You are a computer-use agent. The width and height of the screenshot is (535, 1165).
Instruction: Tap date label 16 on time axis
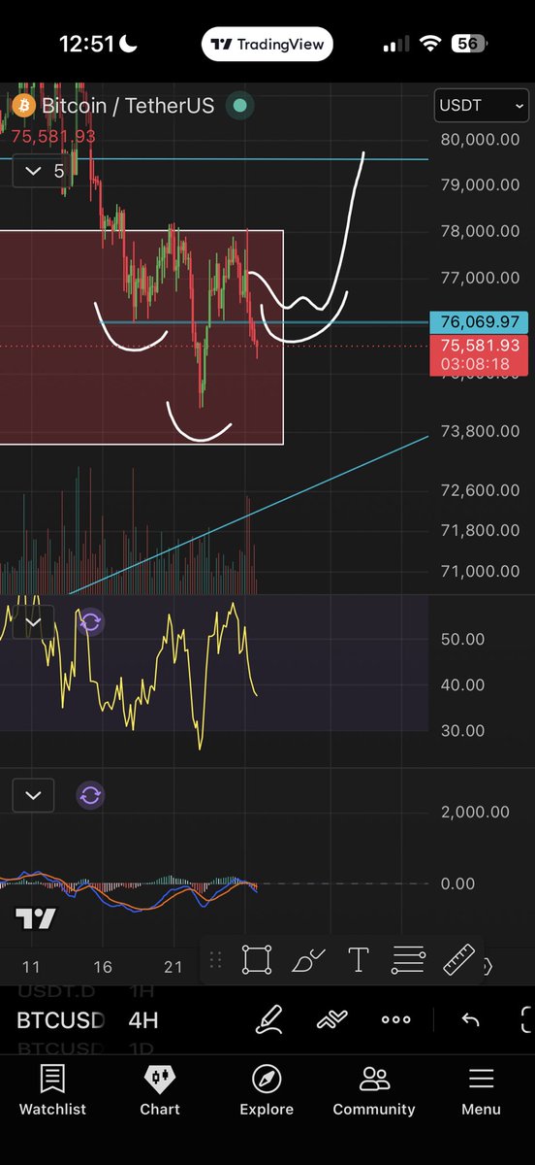coord(103,967)
